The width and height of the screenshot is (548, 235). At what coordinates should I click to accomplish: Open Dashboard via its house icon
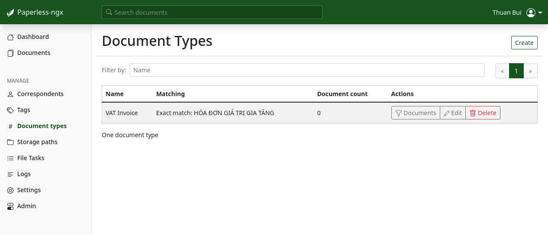point(10,37)
